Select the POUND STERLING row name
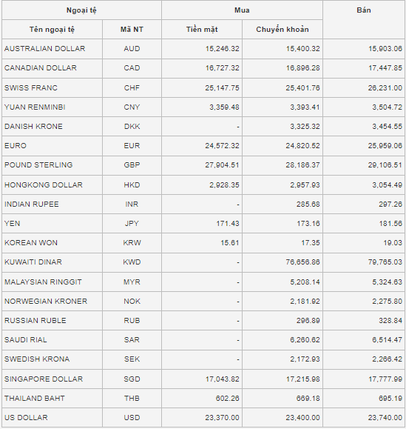 point(38,165)
